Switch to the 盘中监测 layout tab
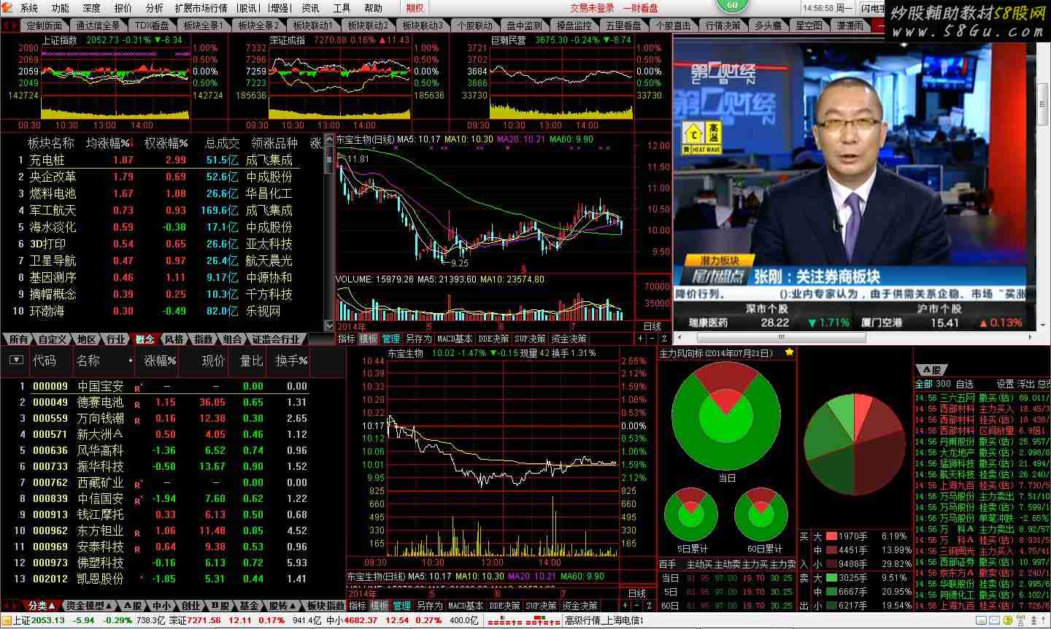The image size is (1051, 629). [x=524, y=25]
